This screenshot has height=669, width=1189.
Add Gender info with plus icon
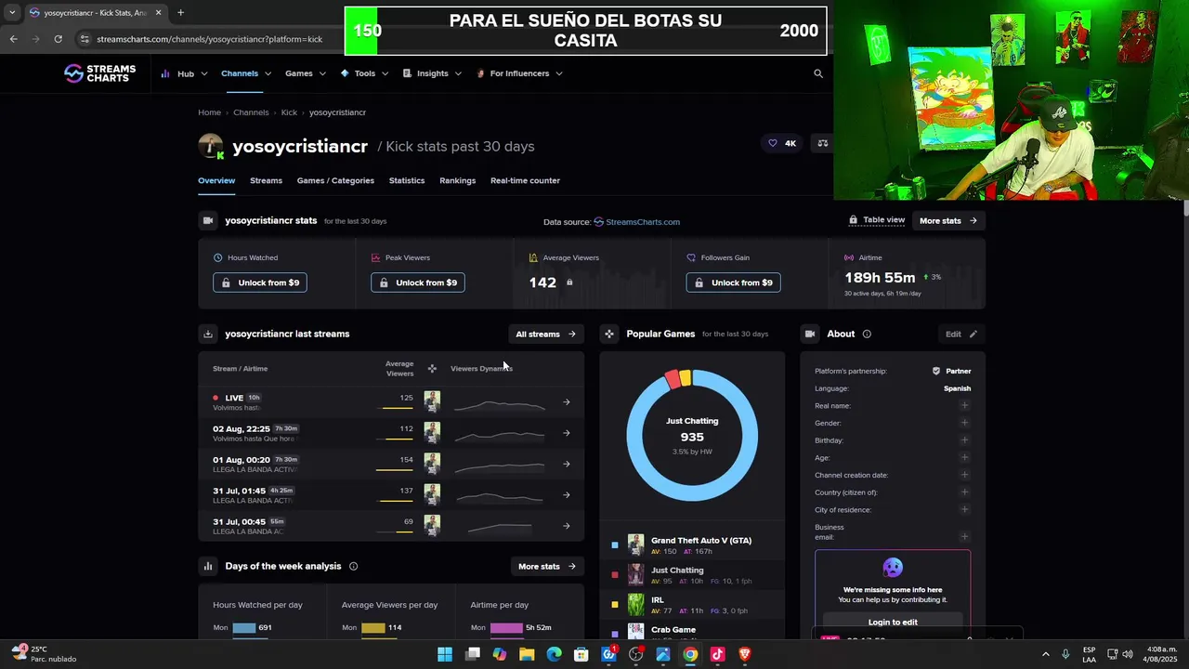[x=964, y=423]
